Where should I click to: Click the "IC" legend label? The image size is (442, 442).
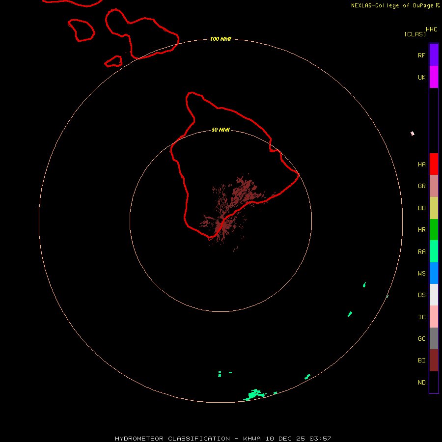tap(421, 317)
